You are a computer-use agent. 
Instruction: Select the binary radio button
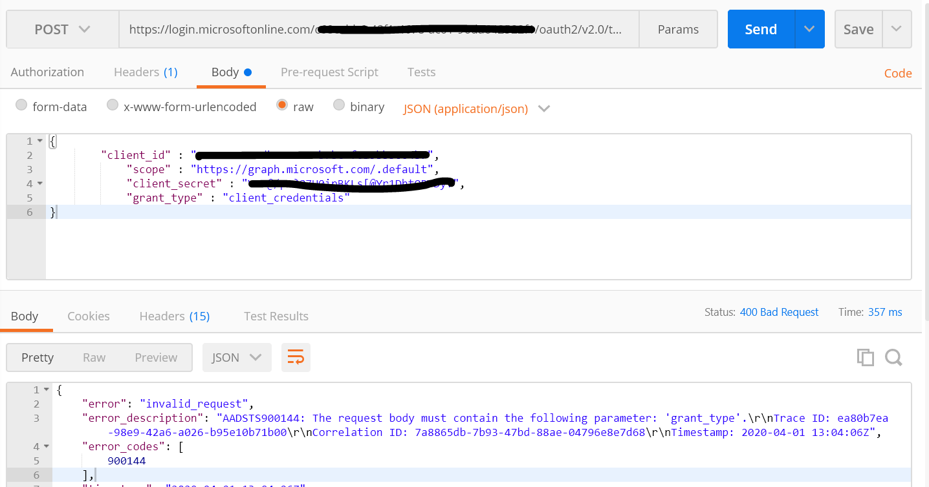click(339, 105)
